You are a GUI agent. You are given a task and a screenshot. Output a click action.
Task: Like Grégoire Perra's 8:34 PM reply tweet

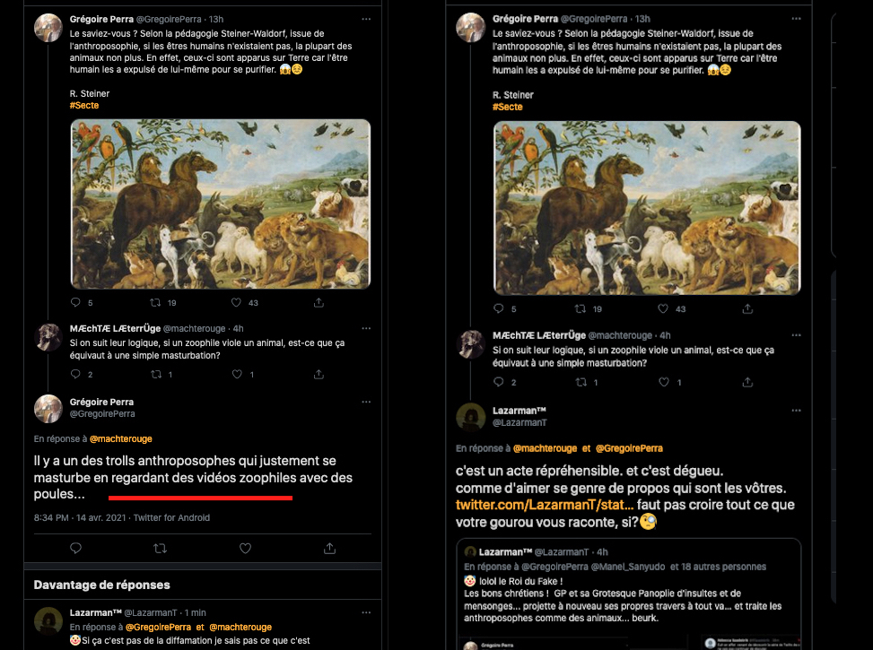tap(245, 547)
